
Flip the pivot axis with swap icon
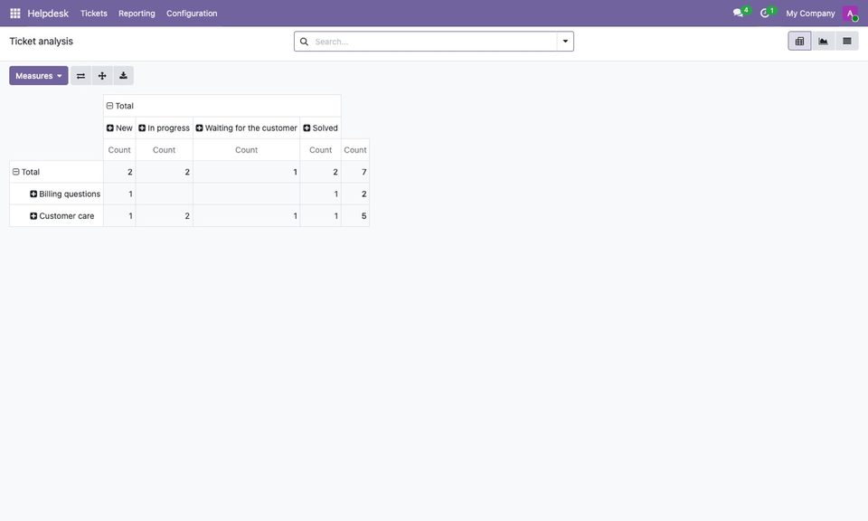[80, 76]
